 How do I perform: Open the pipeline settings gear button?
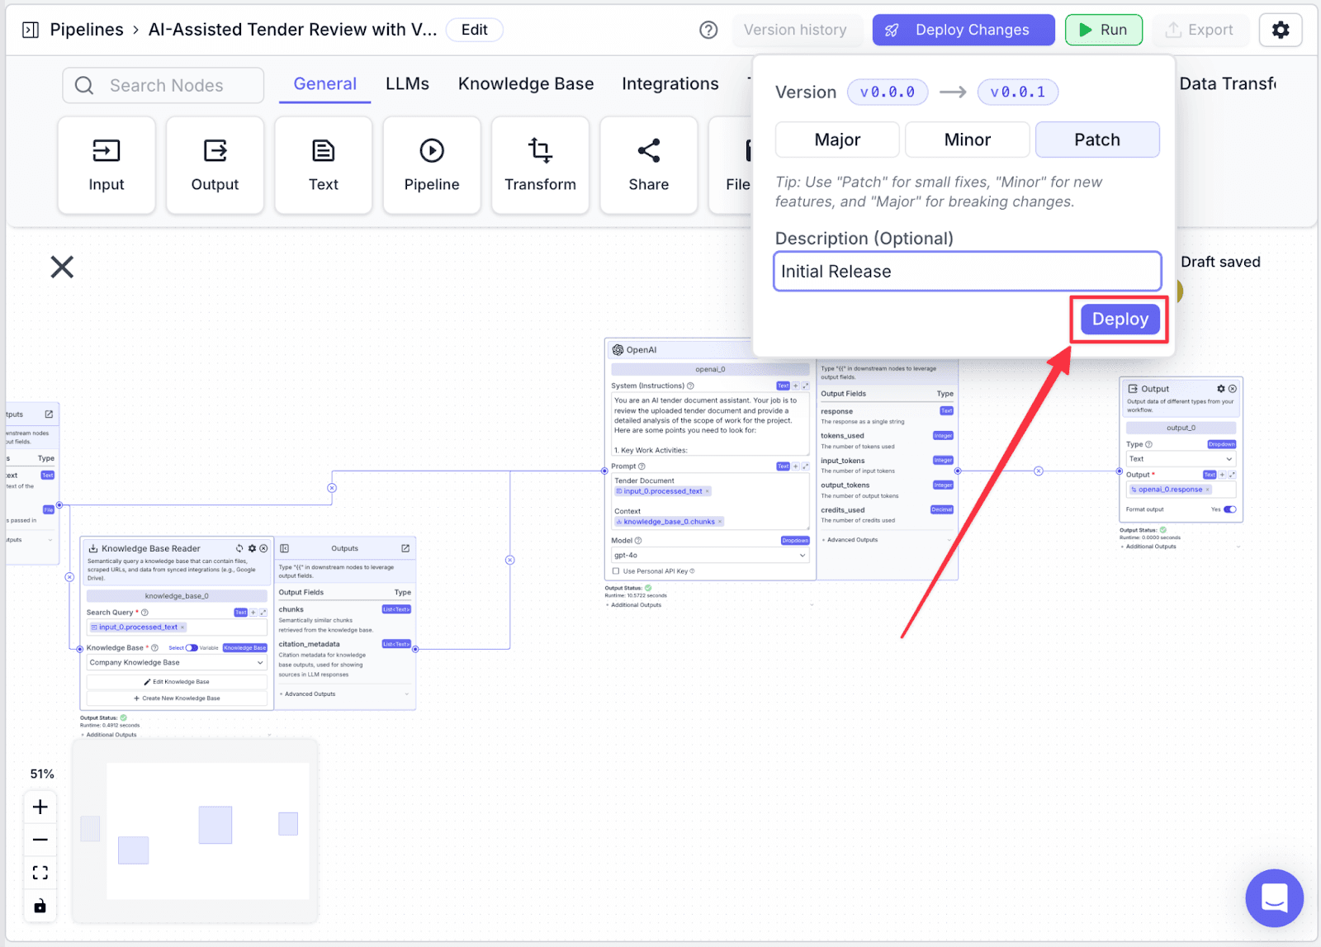[x=1281, y=30]
